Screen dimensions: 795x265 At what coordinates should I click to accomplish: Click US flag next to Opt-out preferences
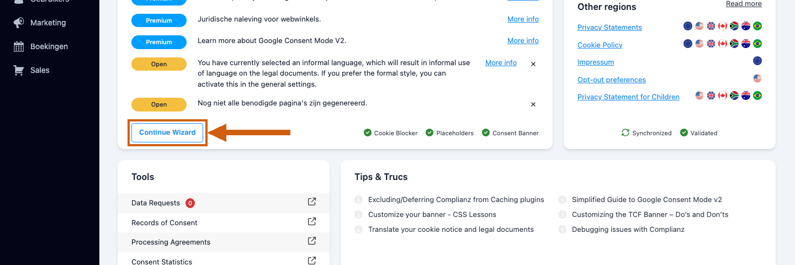click(757, 78)
